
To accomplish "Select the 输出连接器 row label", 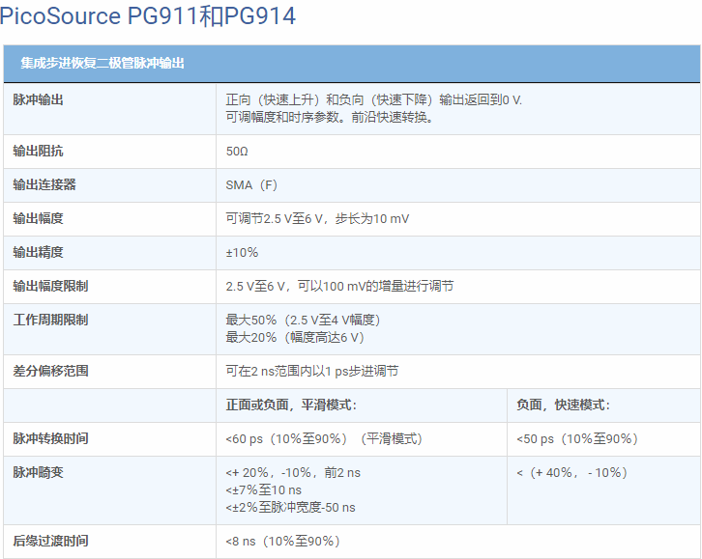I will pyautogui.click(x=44, y=185).
